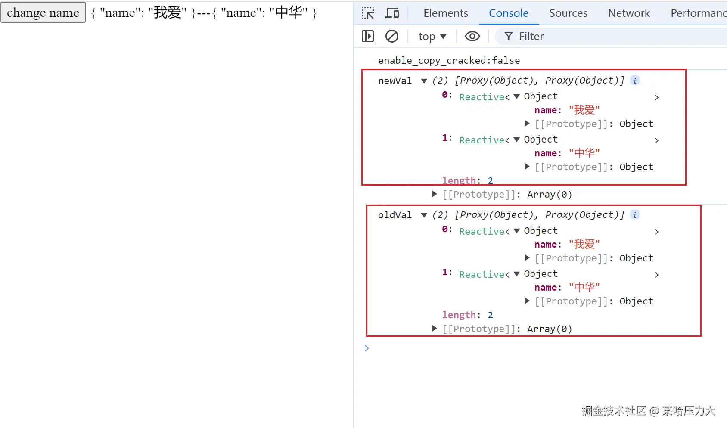The height and width of the screenshot is (428, 727).
Task: Expand Prototype under newVal name "我爱"
Action: click(527, 124)
